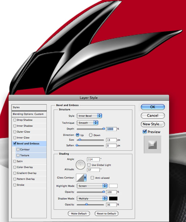Check Use Global Light option

pos(89,165)
